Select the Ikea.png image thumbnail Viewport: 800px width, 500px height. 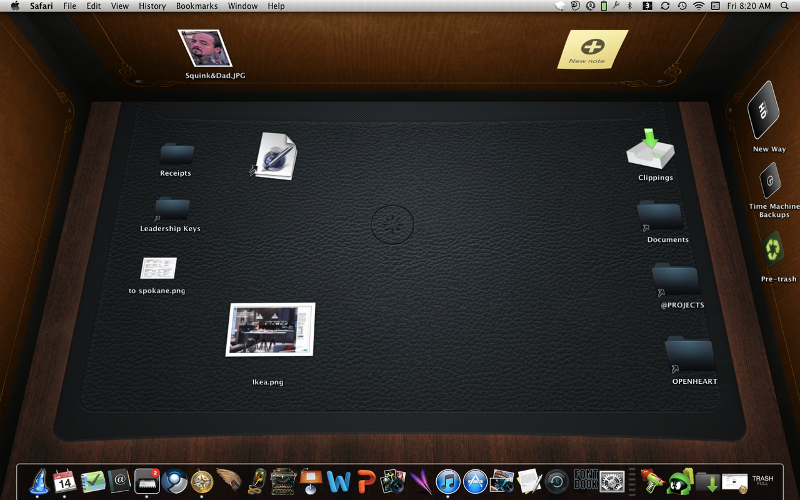pyautogui.click(x=271, y=329)
